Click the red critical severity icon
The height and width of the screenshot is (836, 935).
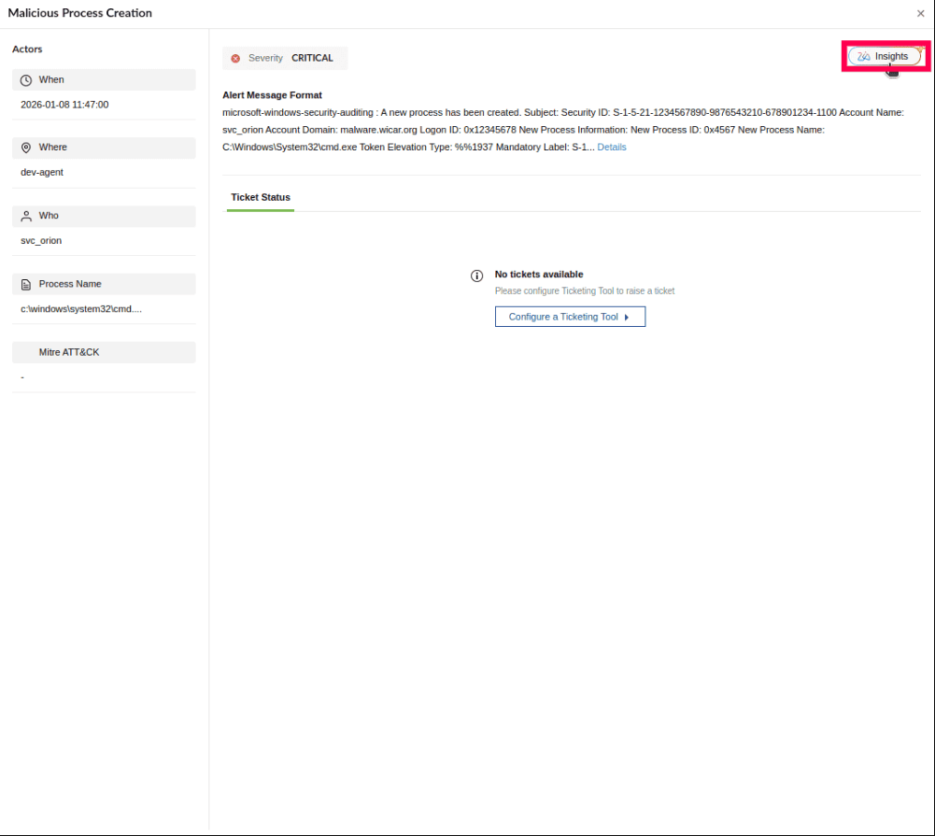[235, 59]
